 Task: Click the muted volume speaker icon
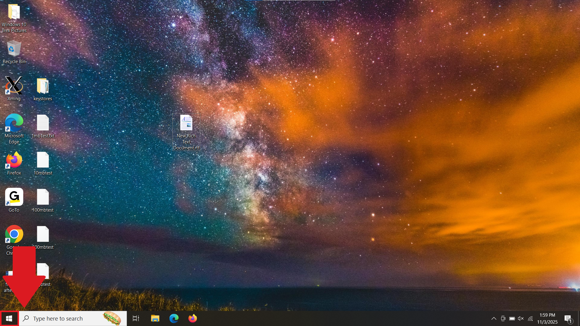point(521,318)
